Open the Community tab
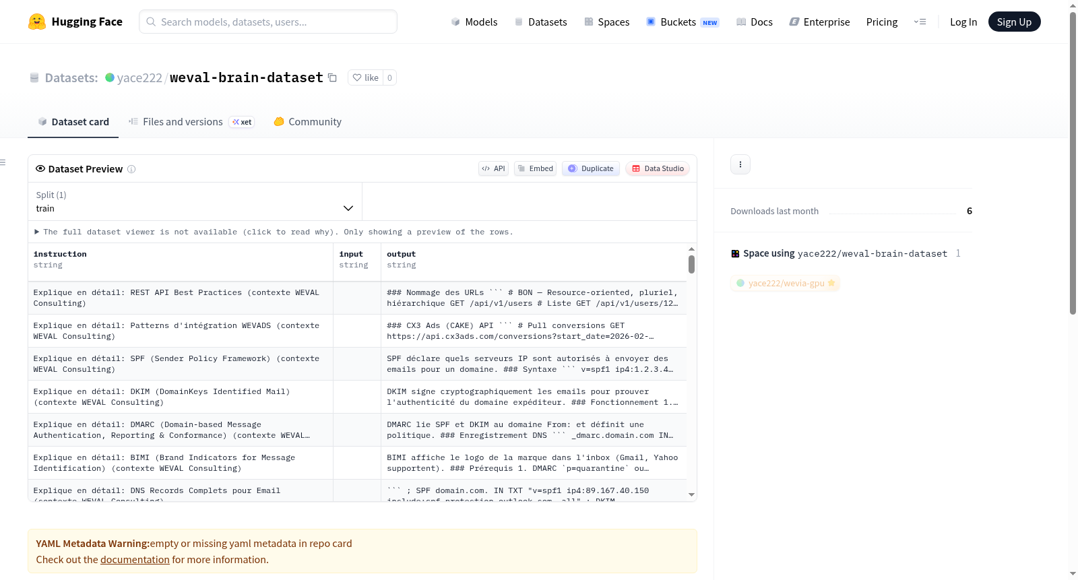Viewport: 1078px width, 580px height. point(308,122)
